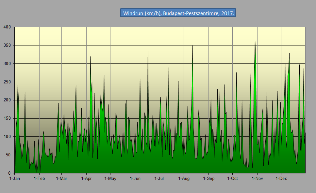Select the 1-Mar date axis label
316x193 pixels.
[x=61, y=179]
